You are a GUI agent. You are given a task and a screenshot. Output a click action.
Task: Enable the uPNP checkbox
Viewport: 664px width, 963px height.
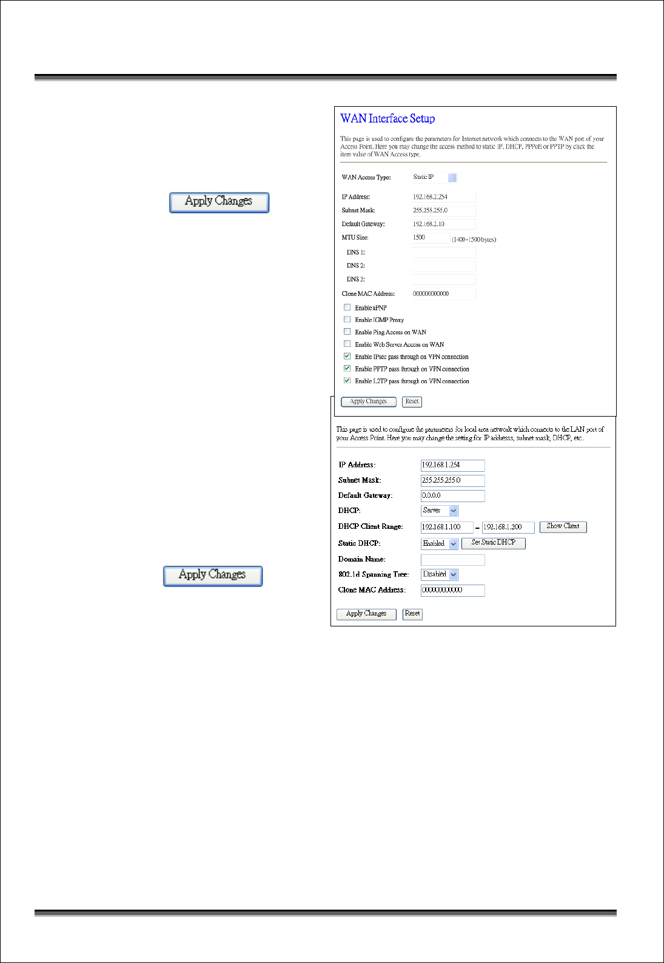[x=347, y=307]
